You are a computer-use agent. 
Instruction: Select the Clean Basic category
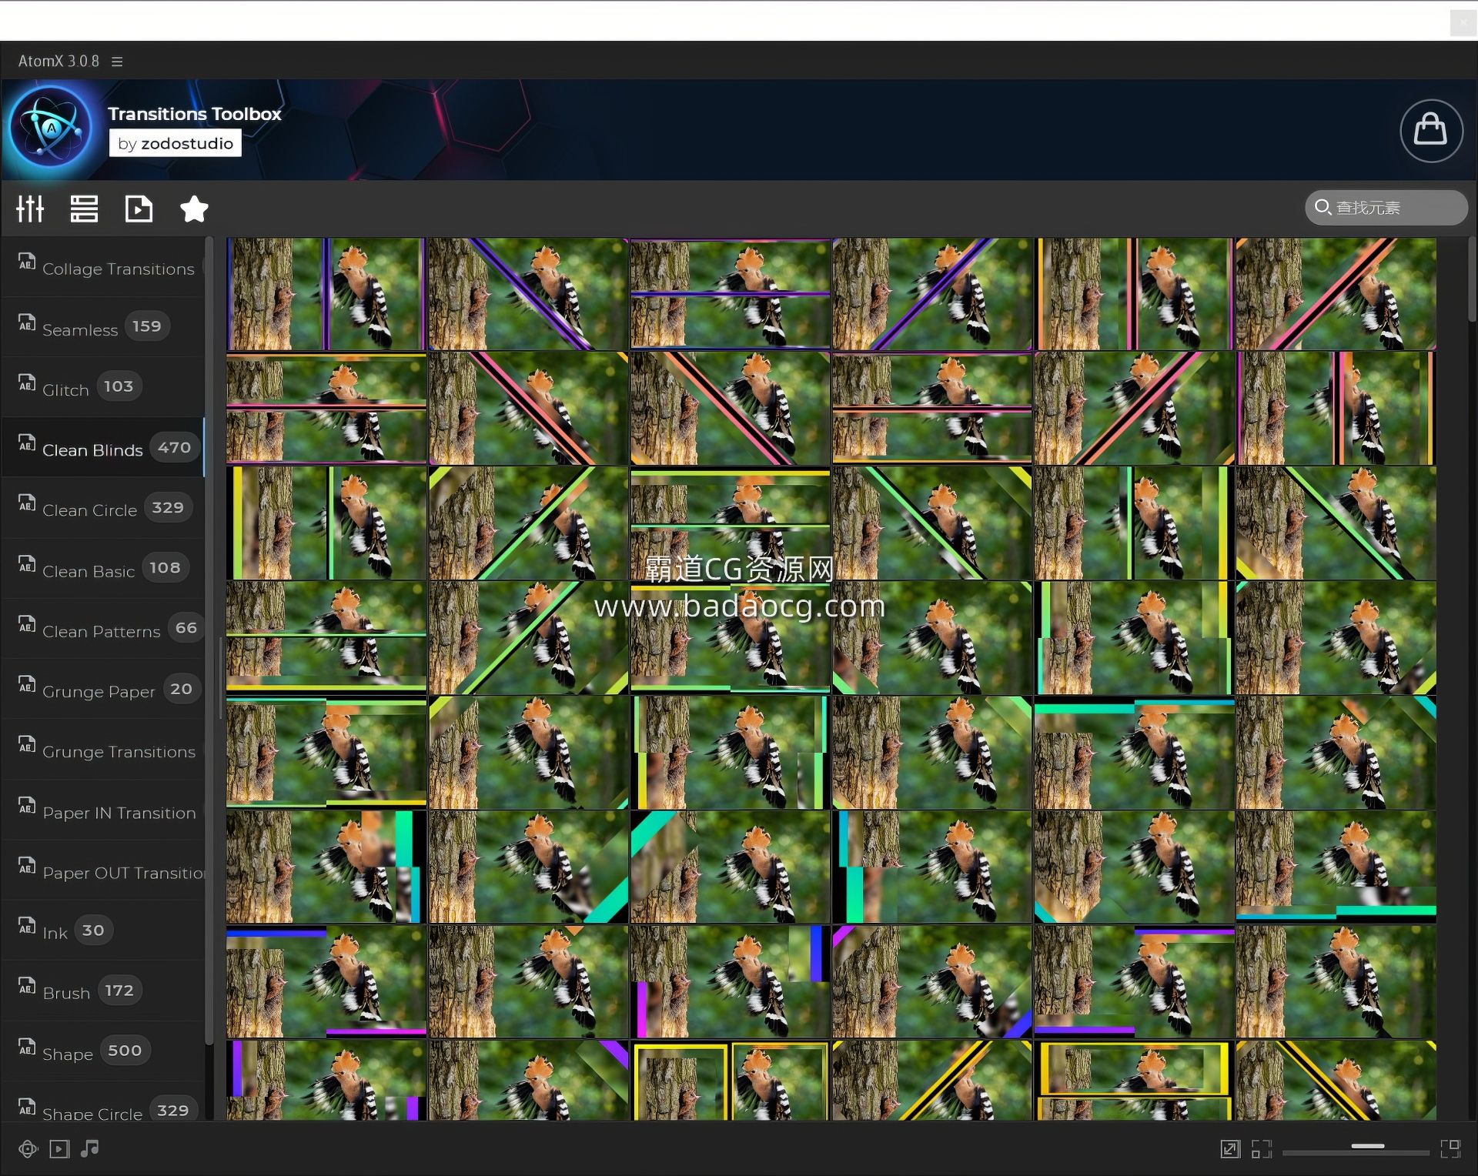pyautogui.click(x=103, y=569)
